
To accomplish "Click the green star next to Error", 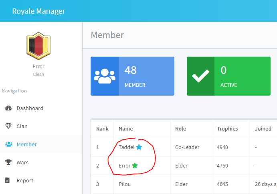I will click(135, 165).
